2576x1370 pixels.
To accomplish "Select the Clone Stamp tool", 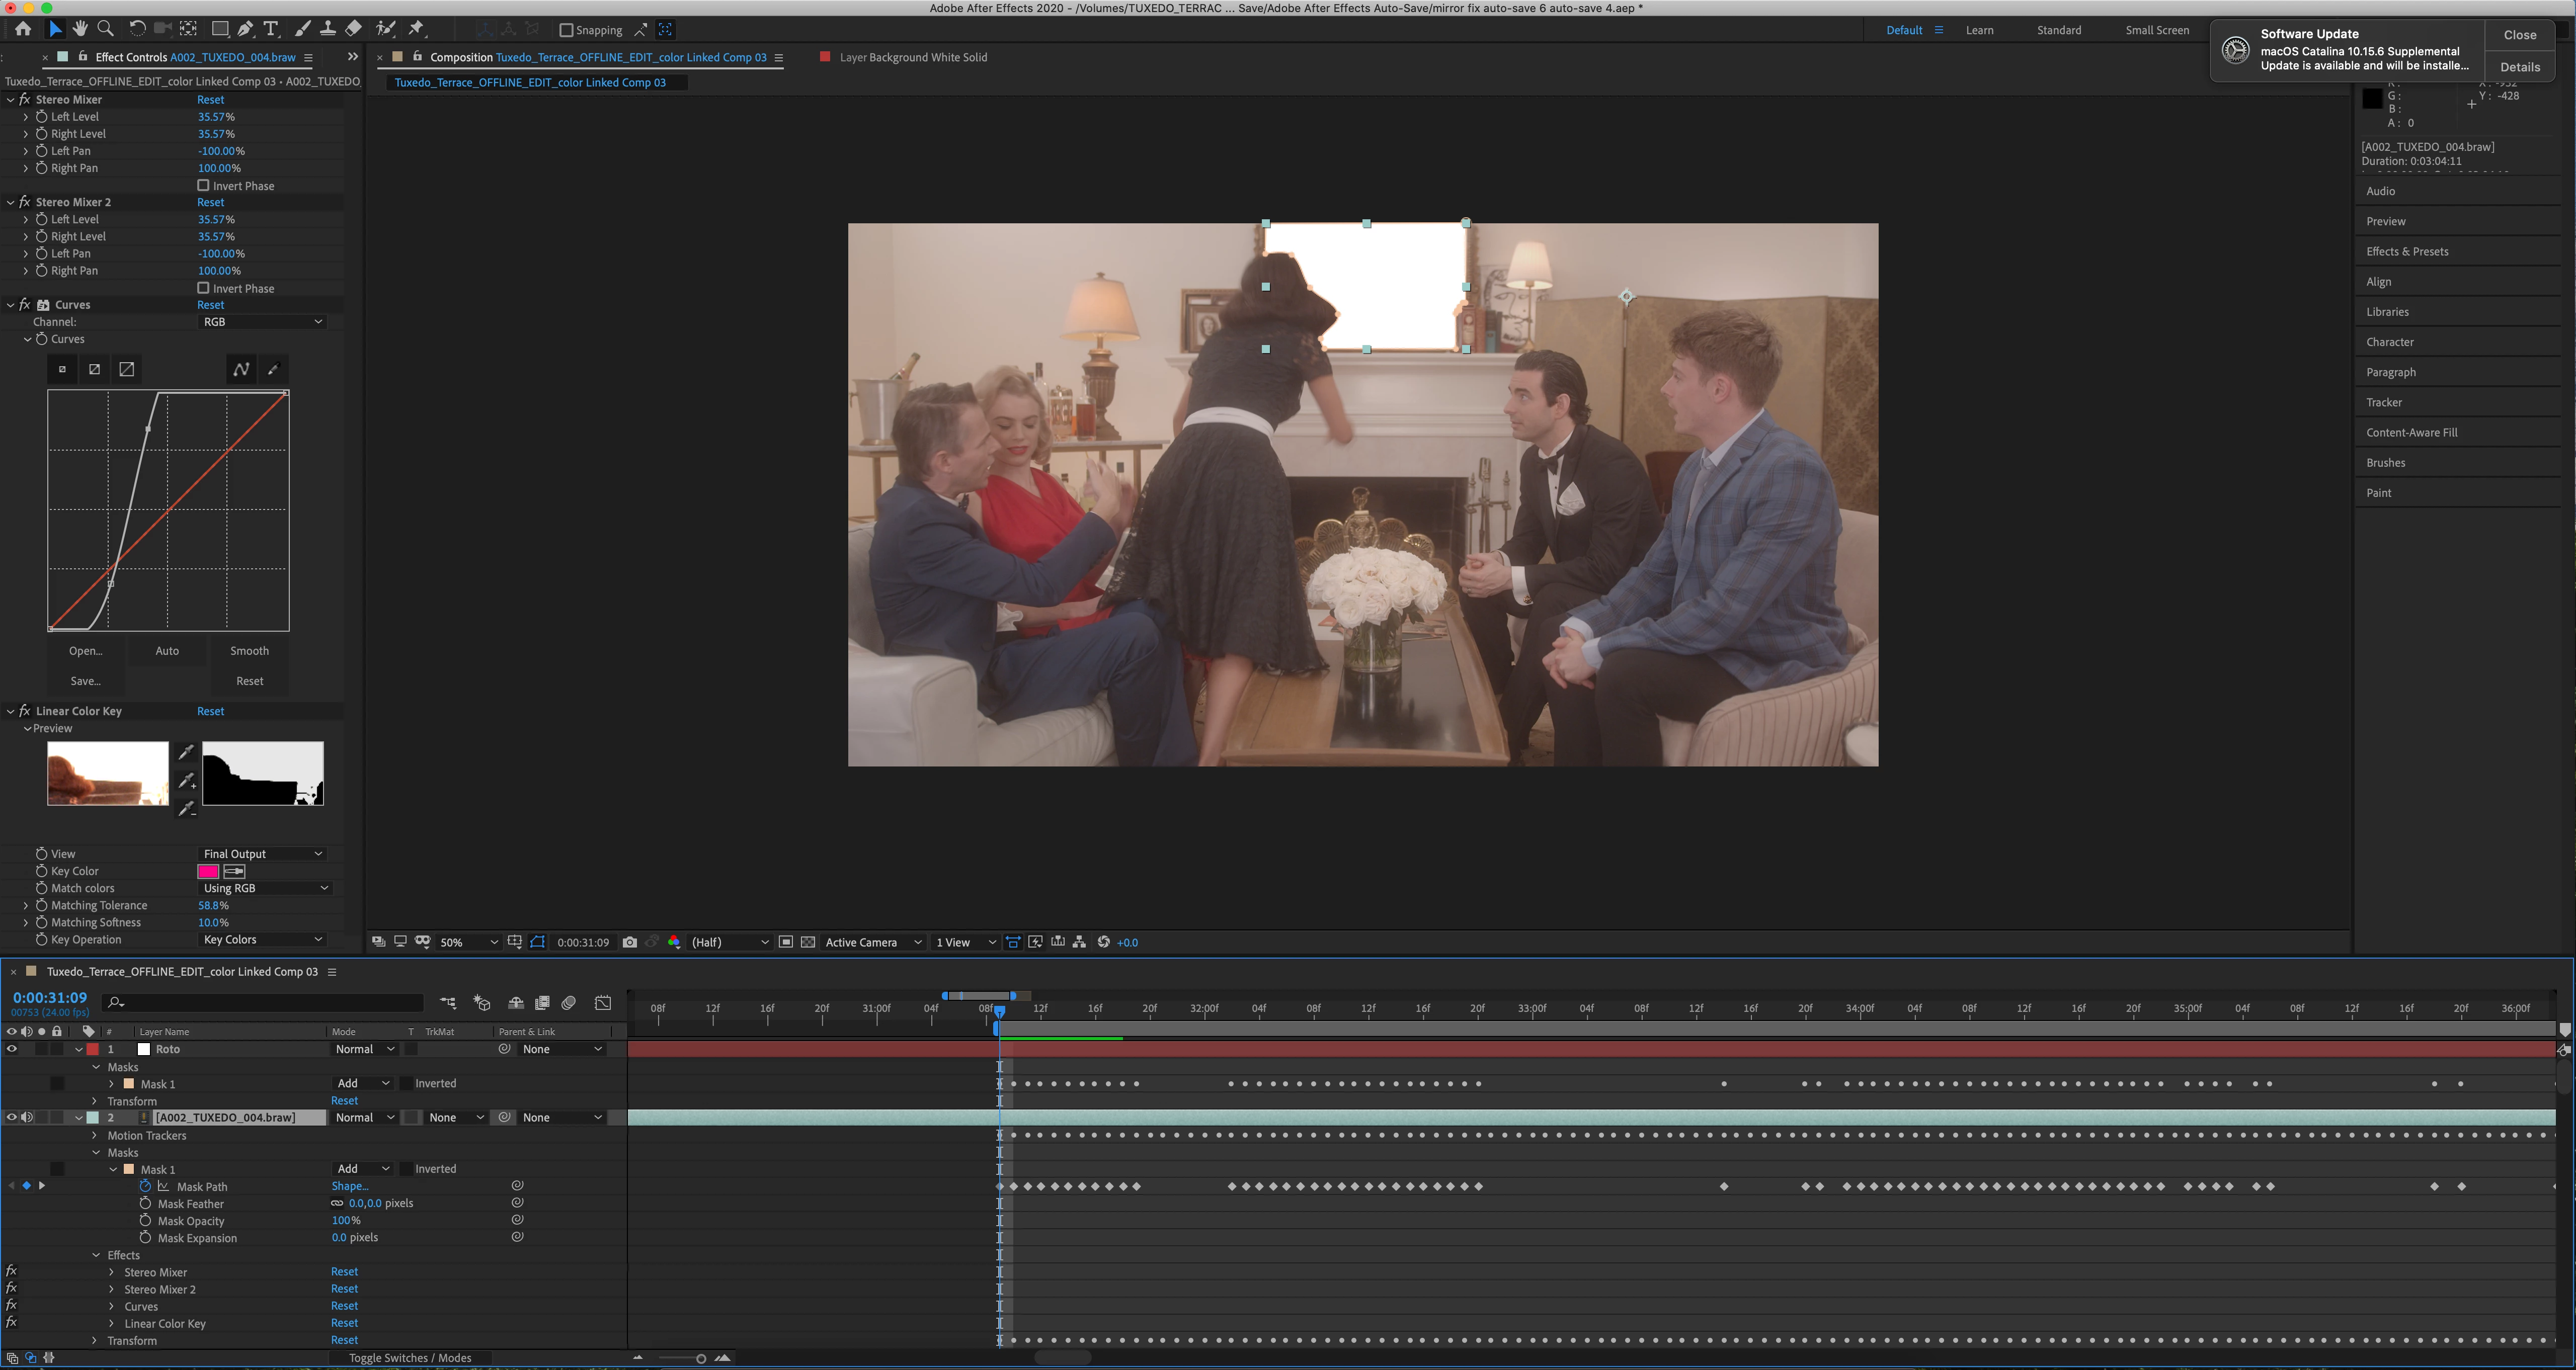I will [327, 29].
